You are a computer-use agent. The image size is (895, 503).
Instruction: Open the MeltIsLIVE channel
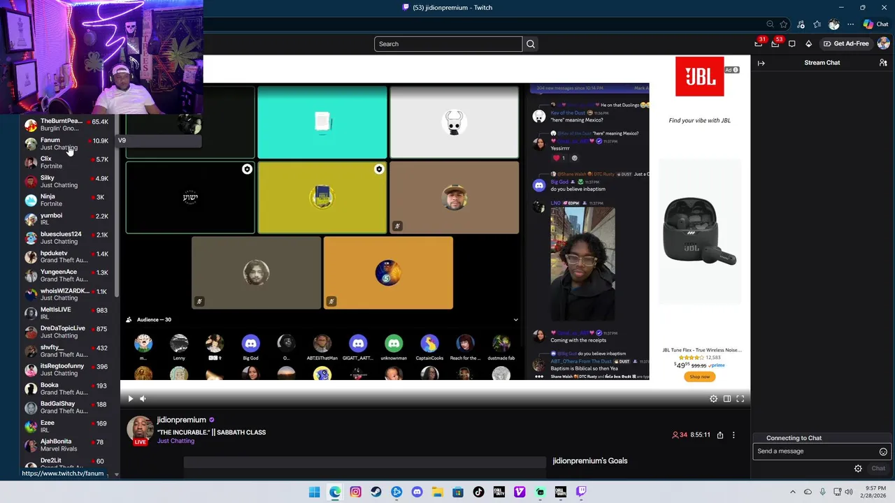[69, 314]
